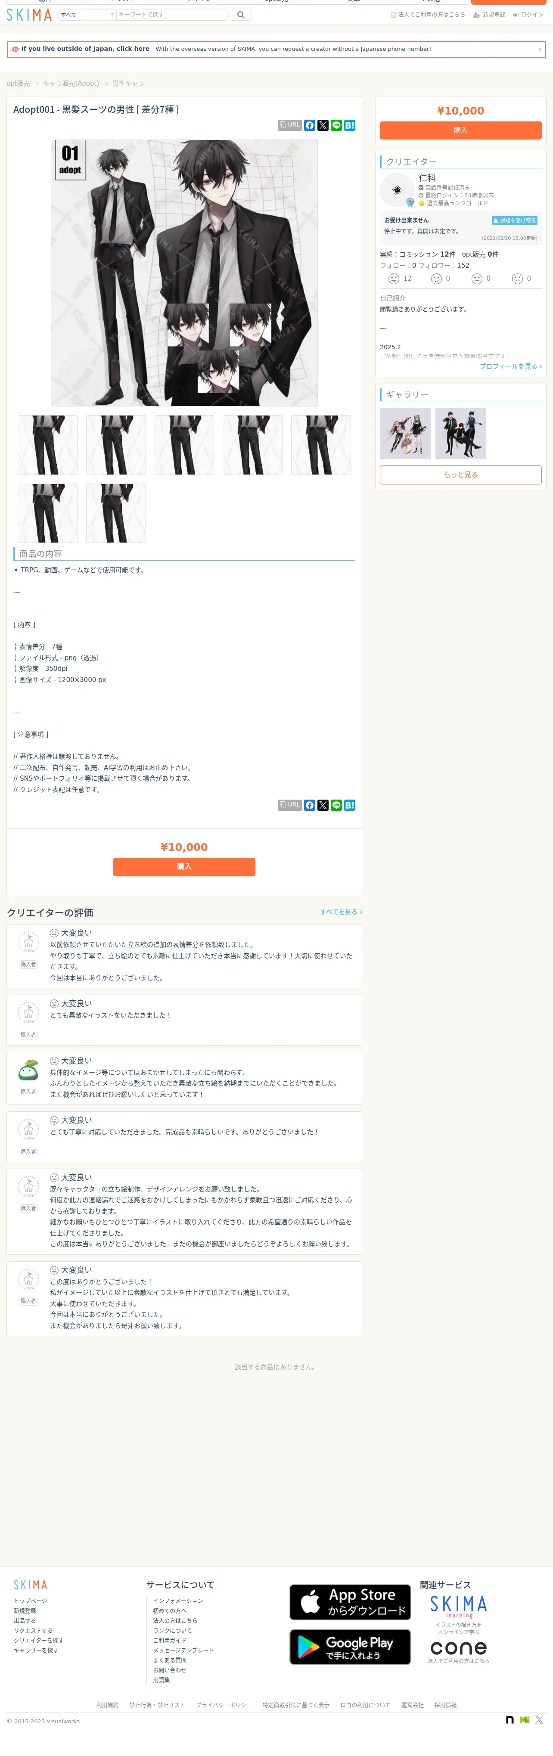Screen dimensions: 553x1756
Task: Click the もっと見る gallery button
Action: pyautogui.click(x=460, y=475)
